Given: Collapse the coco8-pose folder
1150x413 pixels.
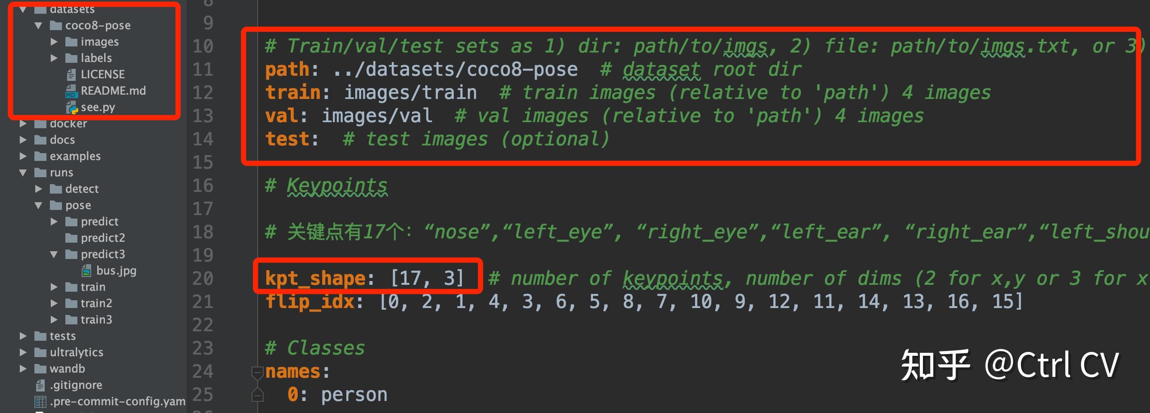Looking at the screenshot, I should (x=39, y=25).
